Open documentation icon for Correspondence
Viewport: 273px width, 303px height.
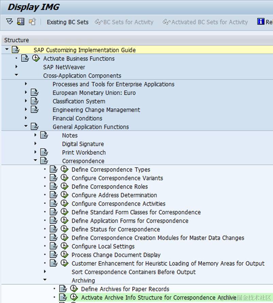44,160
